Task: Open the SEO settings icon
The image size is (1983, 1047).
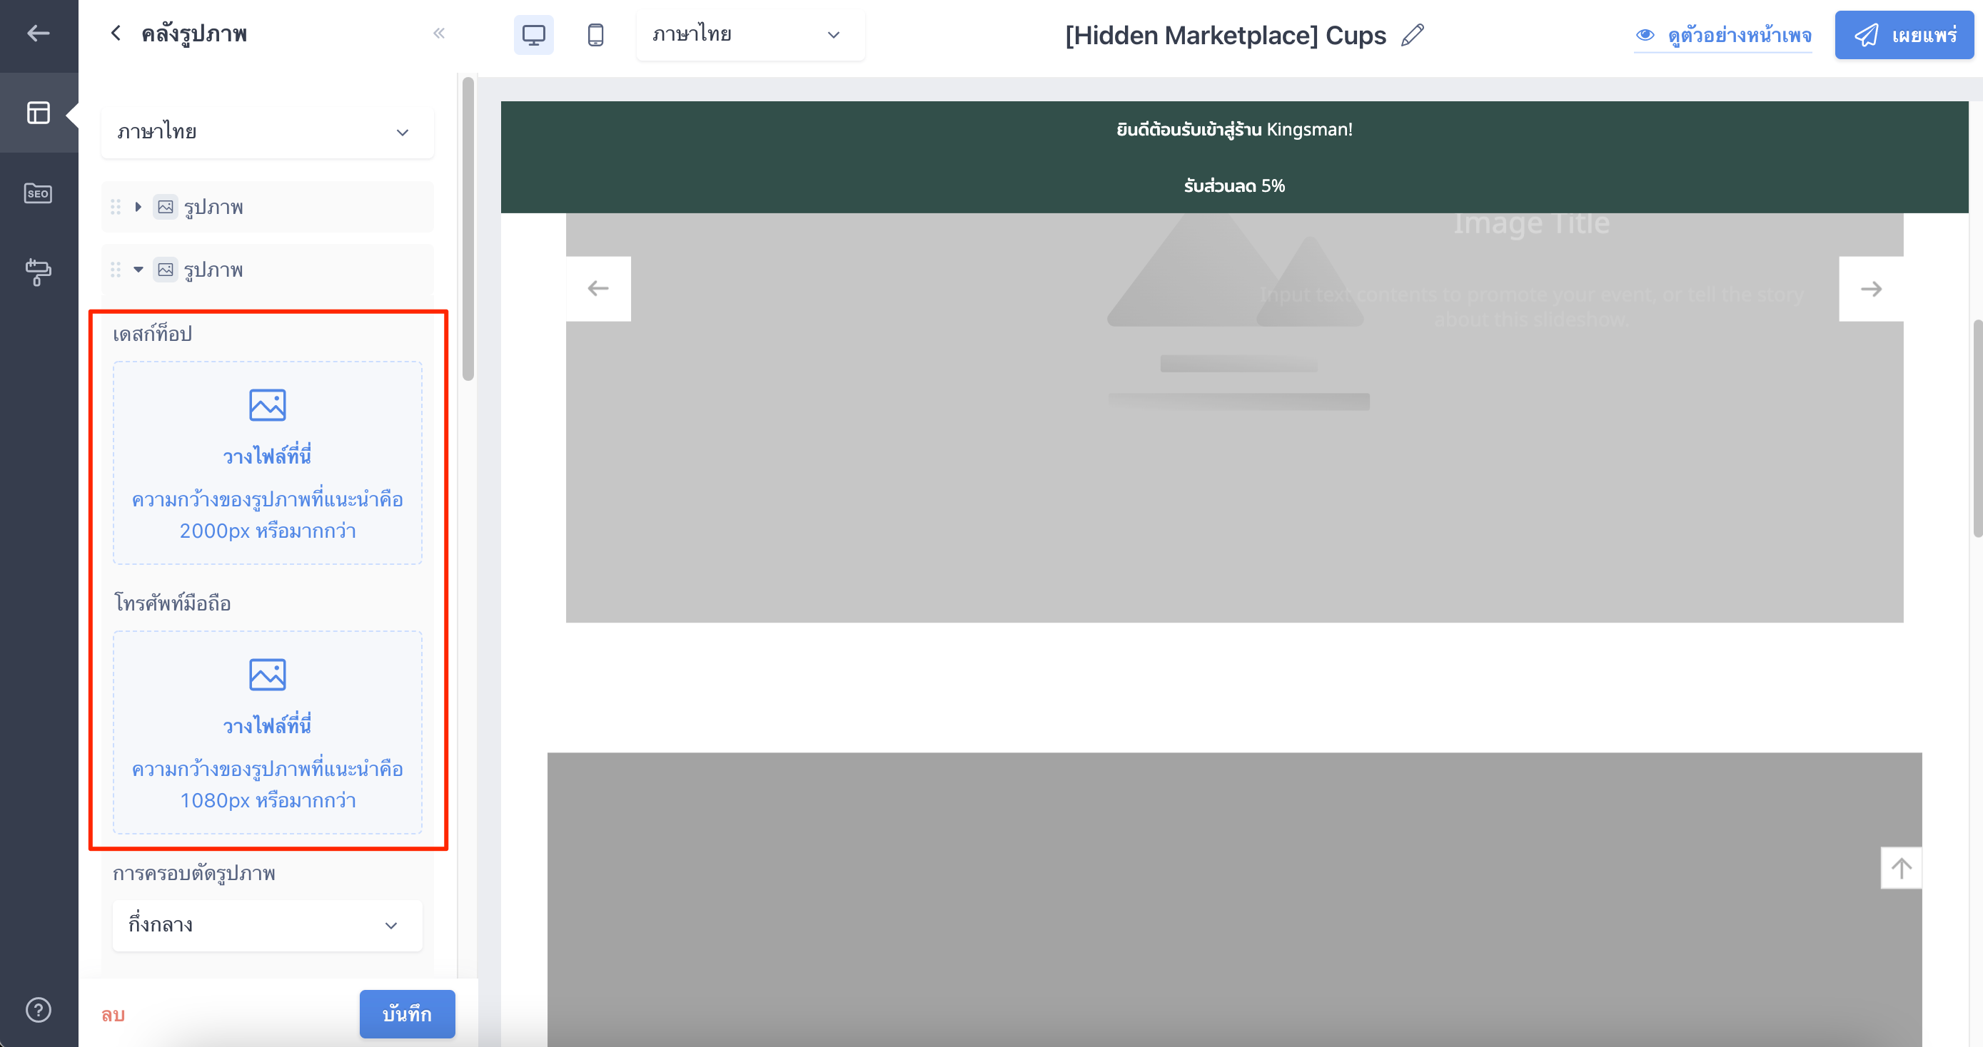Action: pyautogui.click(x=39, y=193)
